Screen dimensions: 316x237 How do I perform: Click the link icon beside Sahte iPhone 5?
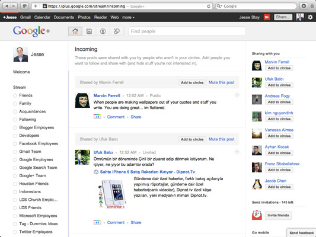tap(96, 172)
